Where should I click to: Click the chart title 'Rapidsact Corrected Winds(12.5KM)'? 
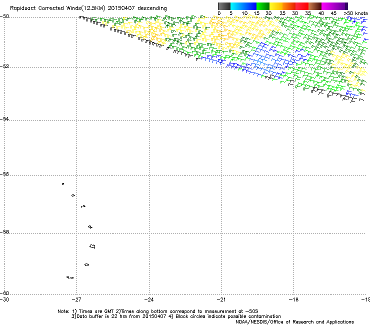(x=57, y=8)
